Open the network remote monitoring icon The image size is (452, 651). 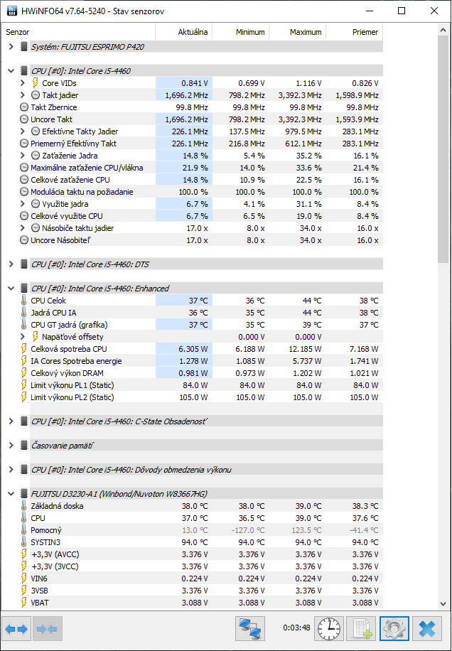point(251,629)
